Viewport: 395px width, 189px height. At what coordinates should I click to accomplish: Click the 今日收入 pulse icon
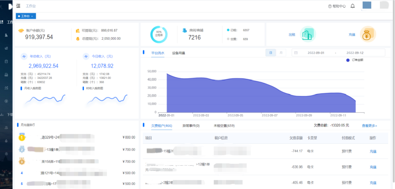click(x=86, y=57)
